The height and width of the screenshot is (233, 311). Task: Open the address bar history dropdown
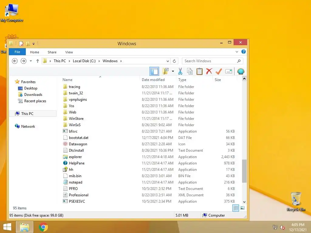click(168, 61)
